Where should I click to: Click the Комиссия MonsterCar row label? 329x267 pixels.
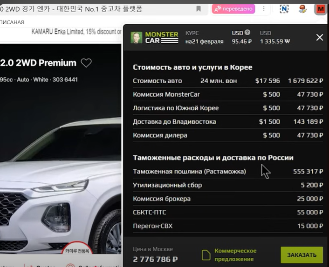pos(166,94)
